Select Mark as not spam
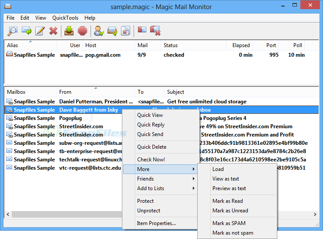This screenshot has width=323, height=239. [x=237, y=233]
